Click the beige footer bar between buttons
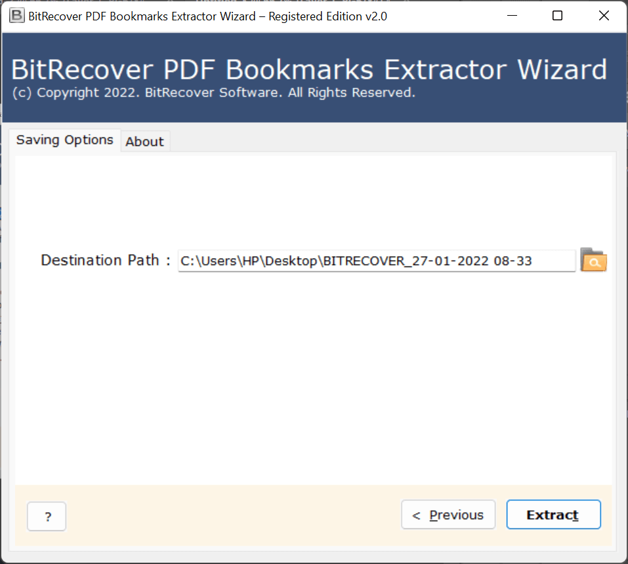The height and width of the screenshot is (564, 628). [230, 515]
